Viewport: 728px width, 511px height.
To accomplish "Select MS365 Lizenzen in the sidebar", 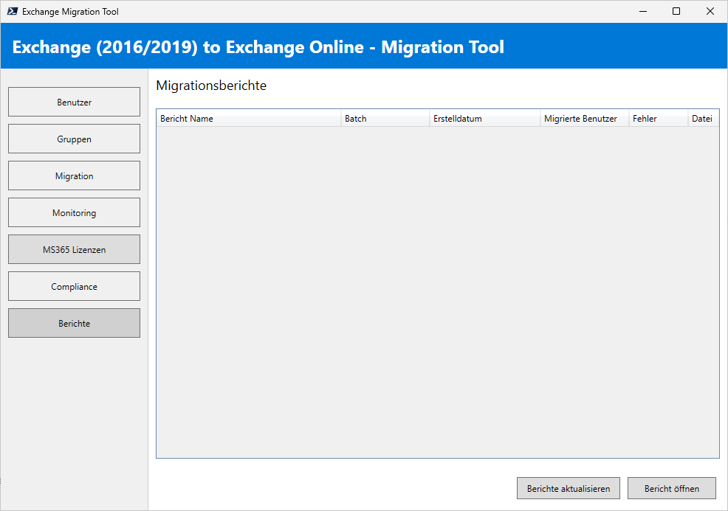I will 74,249.
